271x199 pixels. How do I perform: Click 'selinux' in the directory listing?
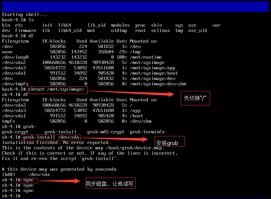(x=160, y=31)
